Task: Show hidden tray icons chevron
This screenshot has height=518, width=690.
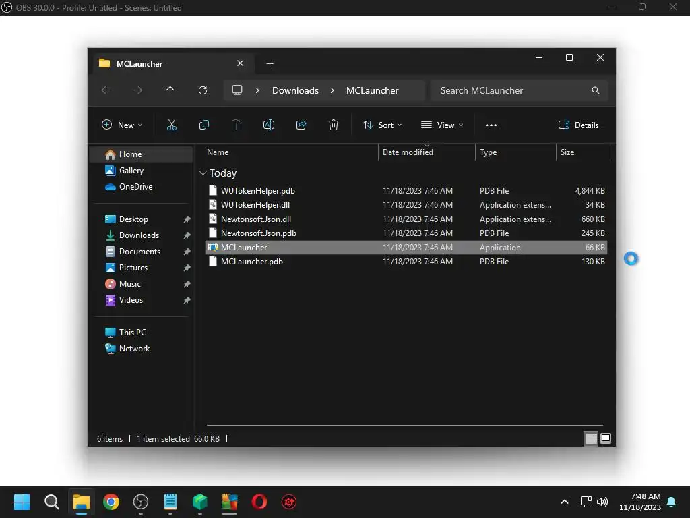Action: click(x=565, y=502)
